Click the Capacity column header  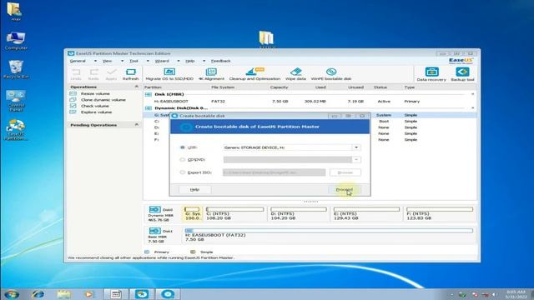[x=279, y=87]
